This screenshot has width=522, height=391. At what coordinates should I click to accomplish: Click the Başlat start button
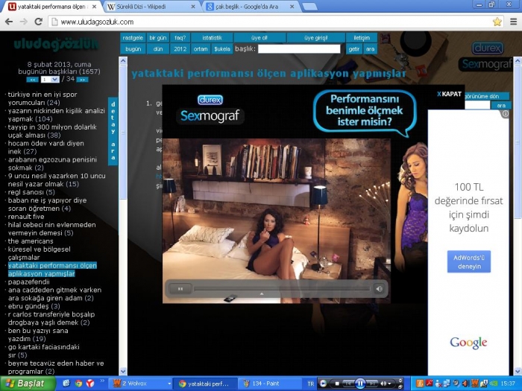click(x=28, y=384)
